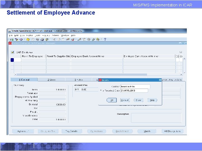Switch to the 1 General tab
The height and width of the screenshot is (151, 202).
click(x=24, y=80)
